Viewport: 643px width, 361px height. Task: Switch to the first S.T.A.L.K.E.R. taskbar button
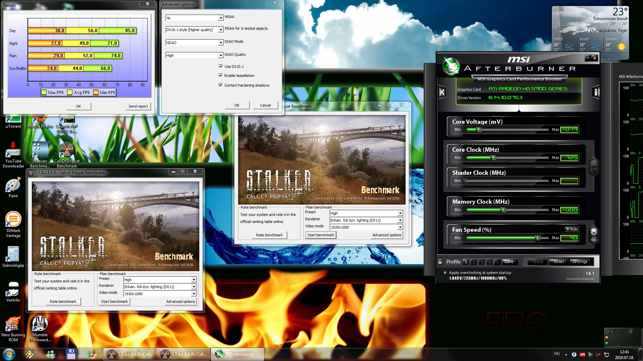tap(129, 354)
